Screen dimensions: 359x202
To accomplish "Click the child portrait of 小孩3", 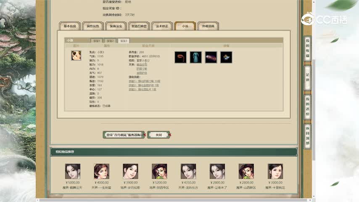I will coord(76,56).
